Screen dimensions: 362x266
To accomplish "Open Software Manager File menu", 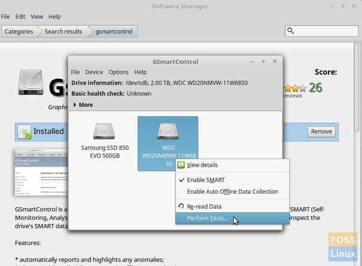I will pyautogui.click(x=5, y=17).
